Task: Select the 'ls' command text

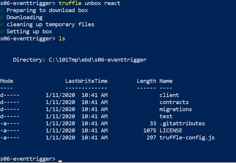Action: point(62,39)
